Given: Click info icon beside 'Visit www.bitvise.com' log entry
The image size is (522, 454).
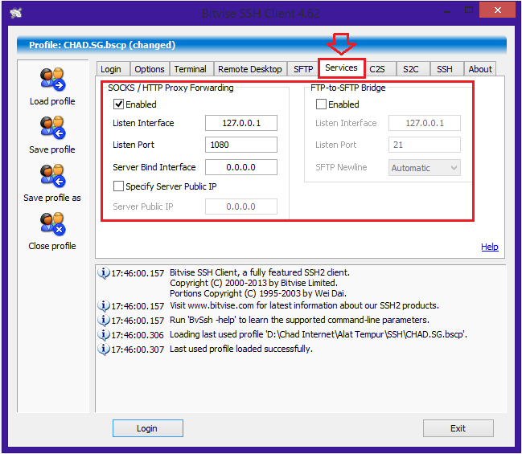Looking at the screenshot, I should (104, 305).
